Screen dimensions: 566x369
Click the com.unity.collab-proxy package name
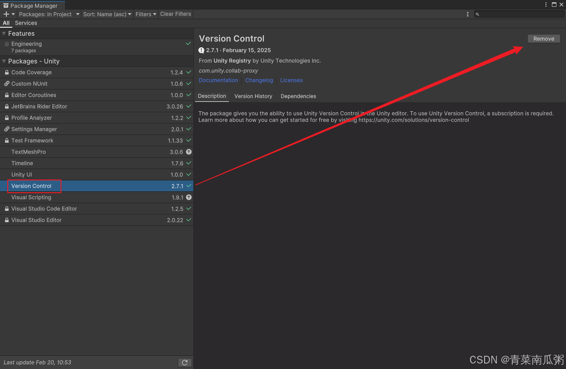[228, 71]
